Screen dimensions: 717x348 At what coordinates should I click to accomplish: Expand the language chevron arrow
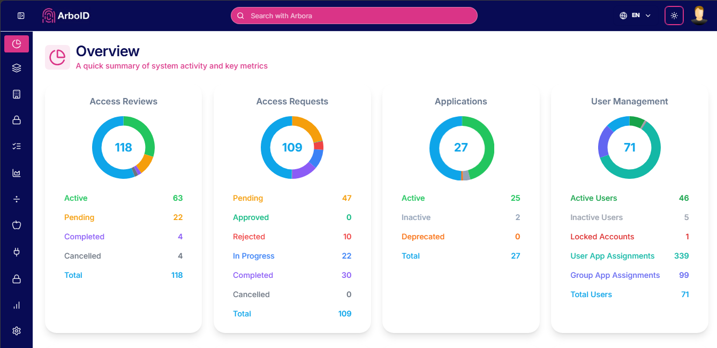click(x=648, y=16)
